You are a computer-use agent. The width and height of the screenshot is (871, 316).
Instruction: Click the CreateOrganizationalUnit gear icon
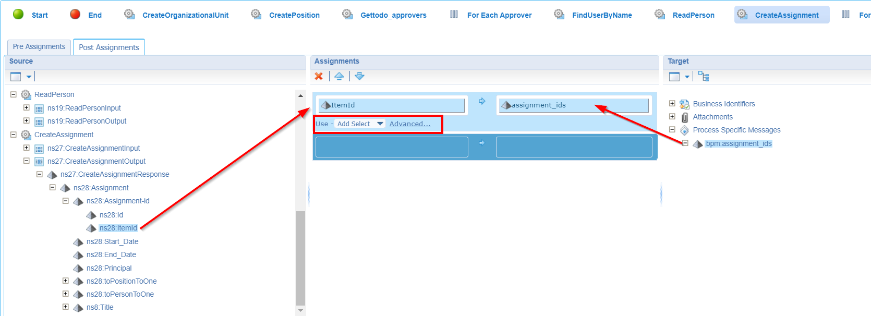[x=129, y=14]
